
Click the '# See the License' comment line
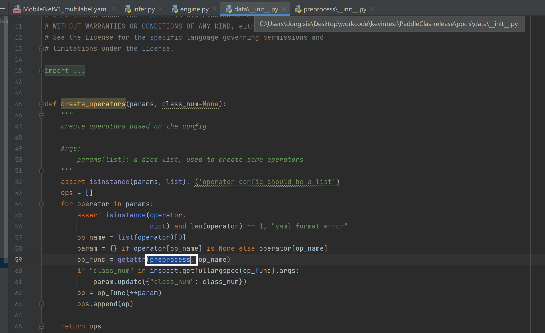184,37
